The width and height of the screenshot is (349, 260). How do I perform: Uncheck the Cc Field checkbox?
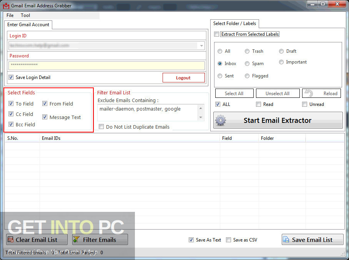coord(11,114)
